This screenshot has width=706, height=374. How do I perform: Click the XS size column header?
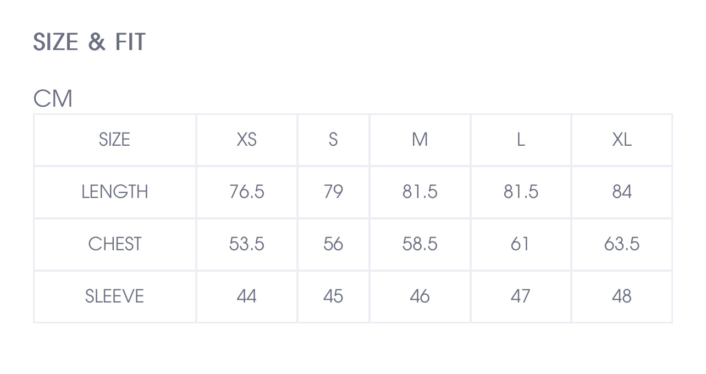pos(246,140)
